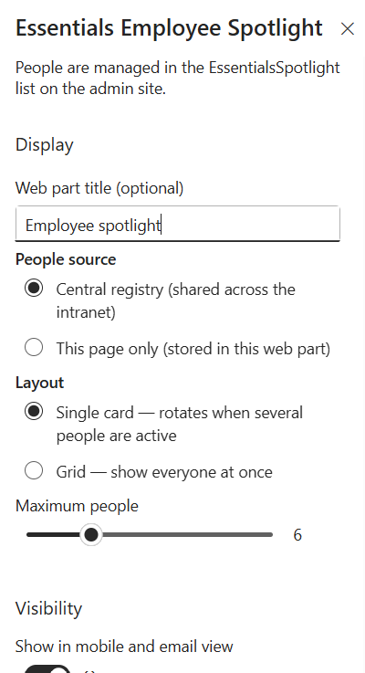Toggle Show in mobile and email view switch
The width and height of the screenshot is (365, 673).
(47, 669)
